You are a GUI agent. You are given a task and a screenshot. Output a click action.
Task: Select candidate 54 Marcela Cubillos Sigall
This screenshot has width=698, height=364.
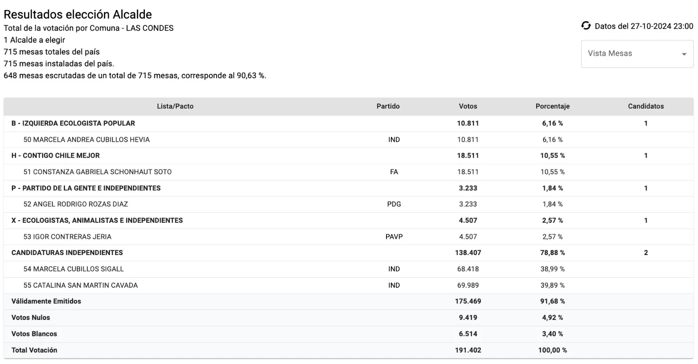[x=349, y=269]
